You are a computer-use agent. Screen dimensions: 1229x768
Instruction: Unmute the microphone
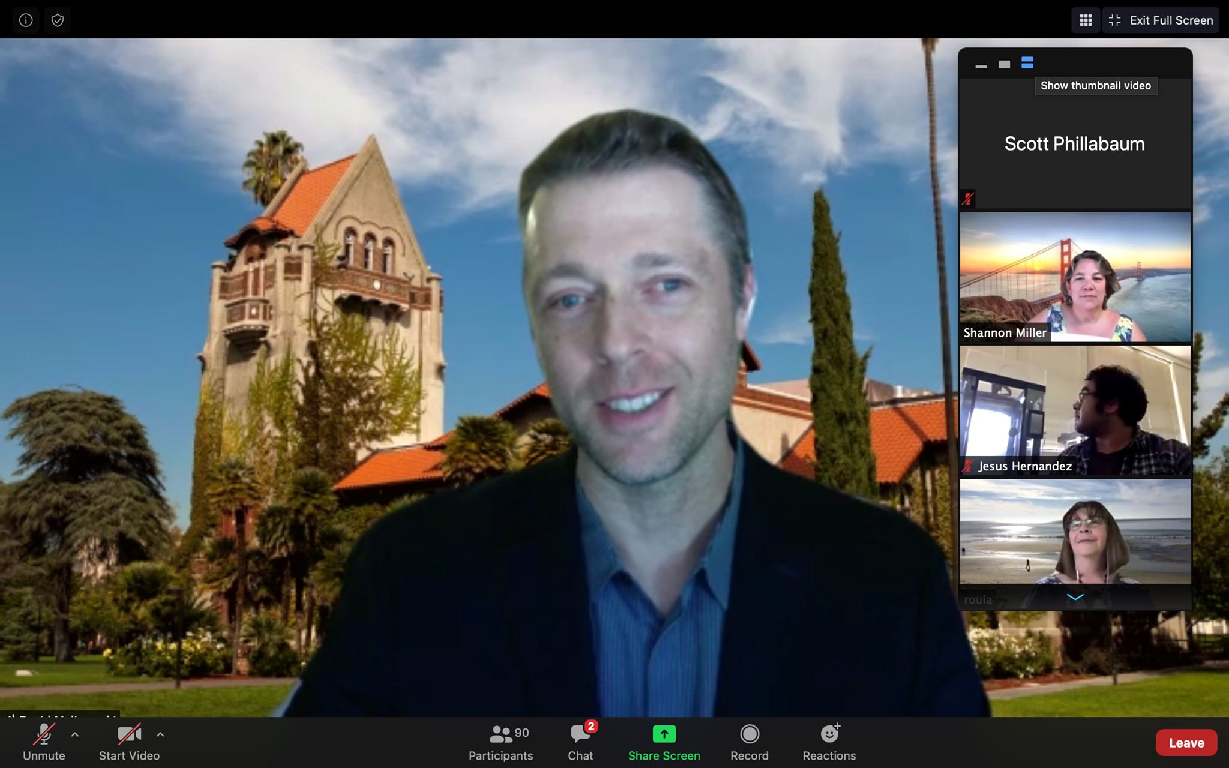pos(44,742)
